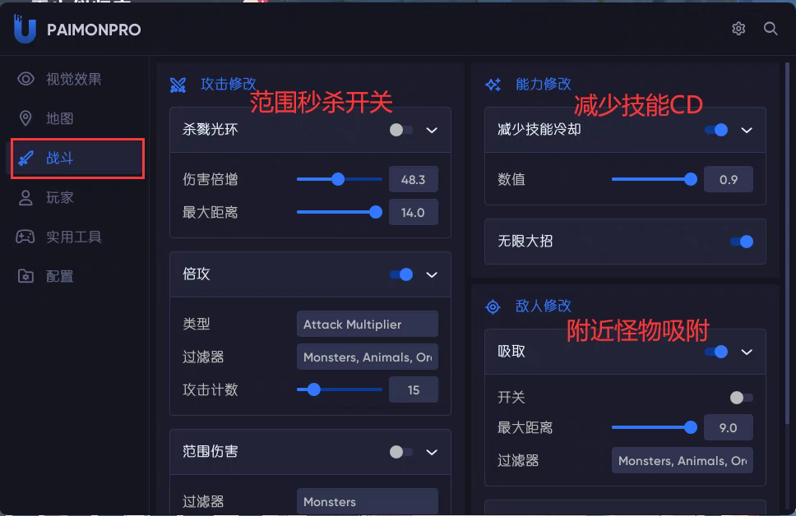The image size is (796, 516).
Task: Click the 攻击计数 slider handle
Action: pyautogui.click(x=314, y=389)
